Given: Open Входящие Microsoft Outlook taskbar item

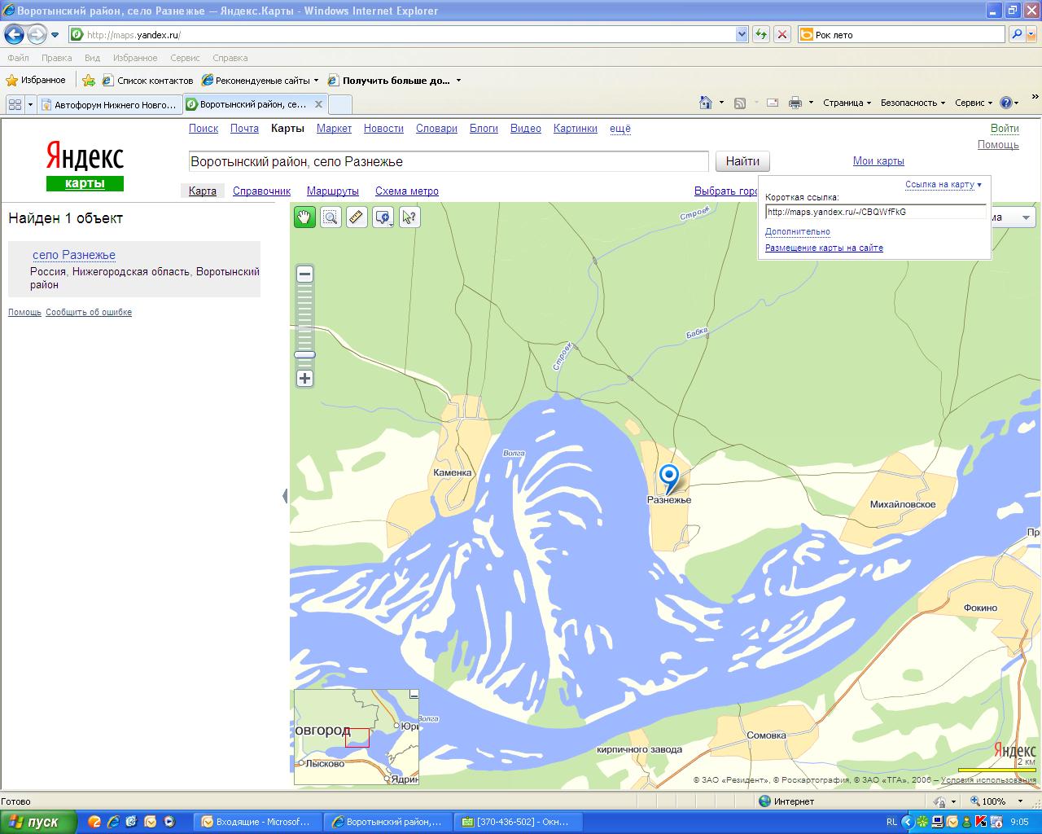Looking at the screenshot, I should click(x=259, y=822).
